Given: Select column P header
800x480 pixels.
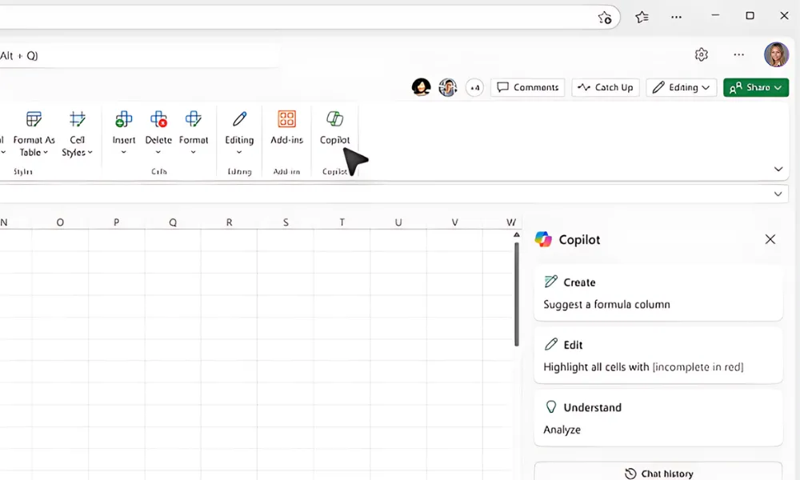Looking at the screenshot, I should [116, 222].
